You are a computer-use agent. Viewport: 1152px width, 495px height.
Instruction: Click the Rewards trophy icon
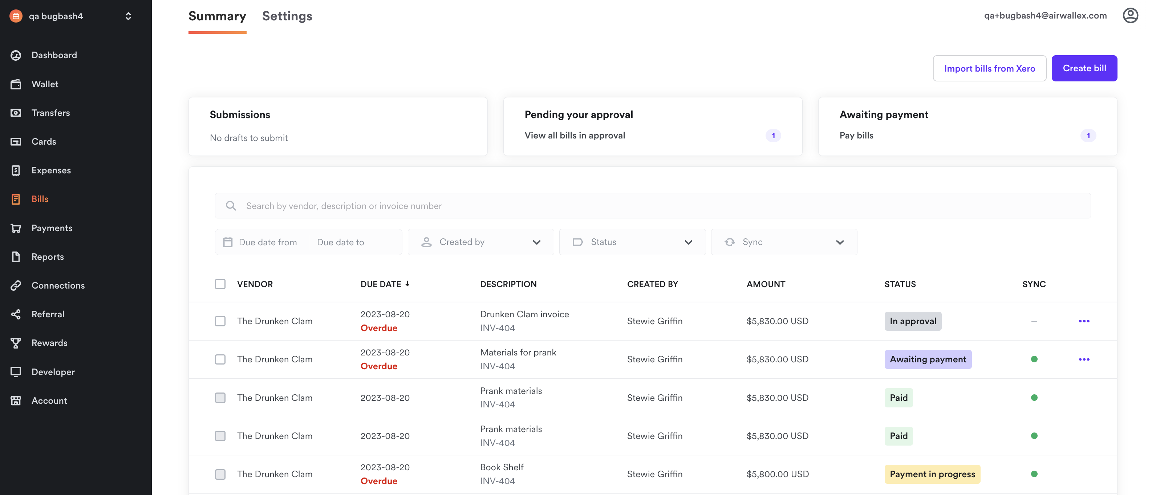tap(16, 343)
